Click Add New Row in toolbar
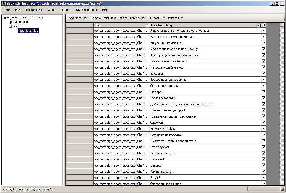 pos(78,18)
